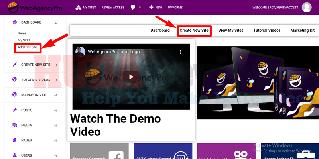
Task: Click the product mockup banner image
Action: click(x=258, y=82)
